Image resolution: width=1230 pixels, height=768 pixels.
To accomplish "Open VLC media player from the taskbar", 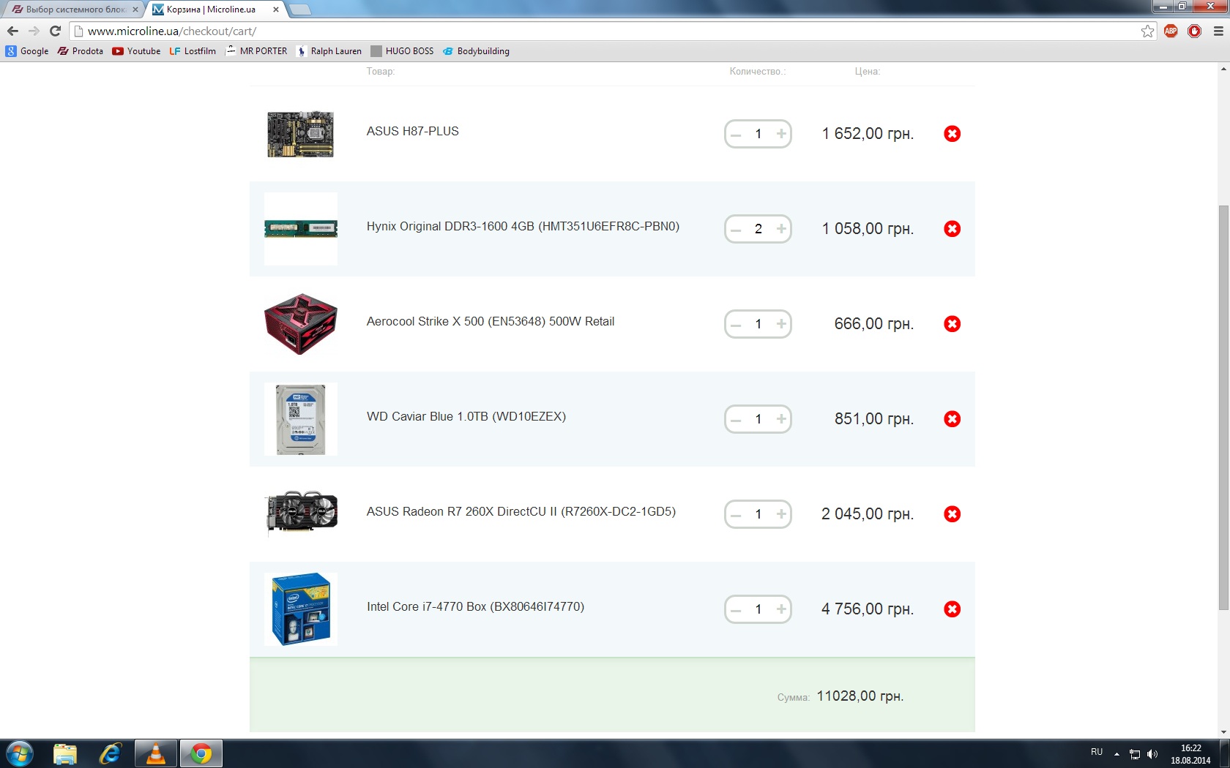I will [x=156, y=753].
